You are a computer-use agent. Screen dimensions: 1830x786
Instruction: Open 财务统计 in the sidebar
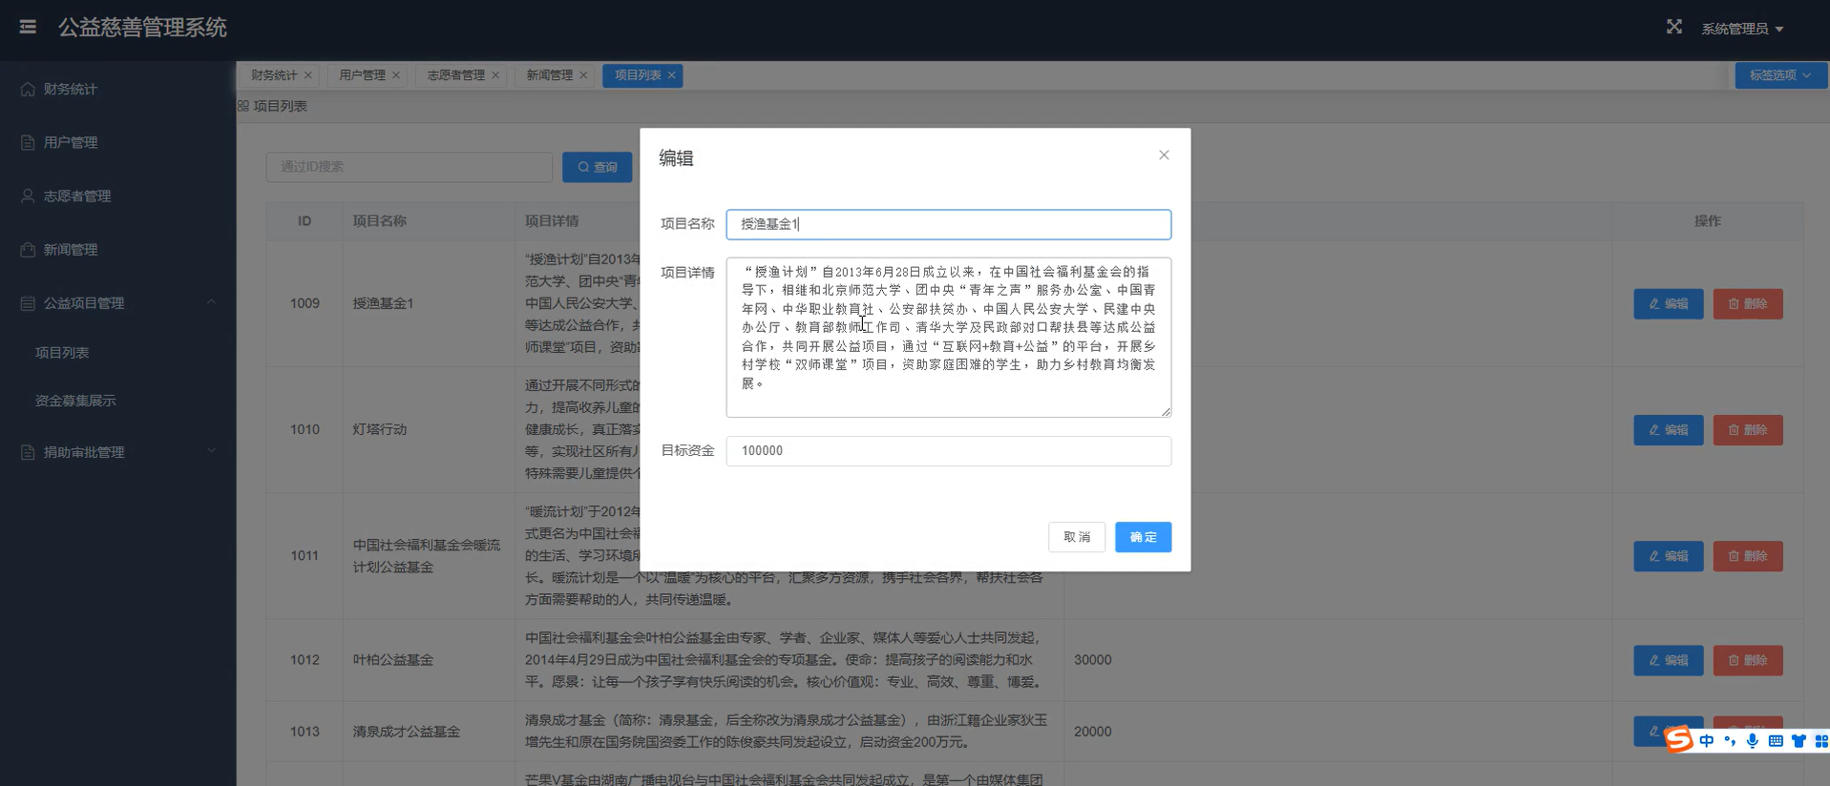pos(117,89)
